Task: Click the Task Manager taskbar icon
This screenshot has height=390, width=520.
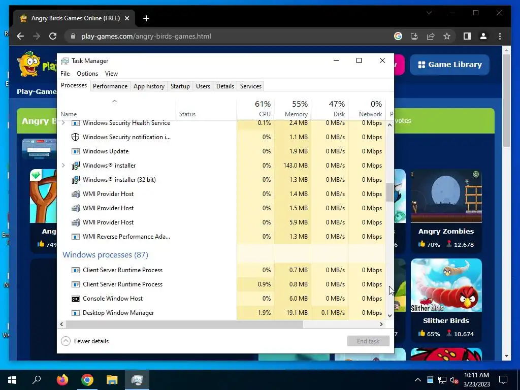Action: coord(137,380)
